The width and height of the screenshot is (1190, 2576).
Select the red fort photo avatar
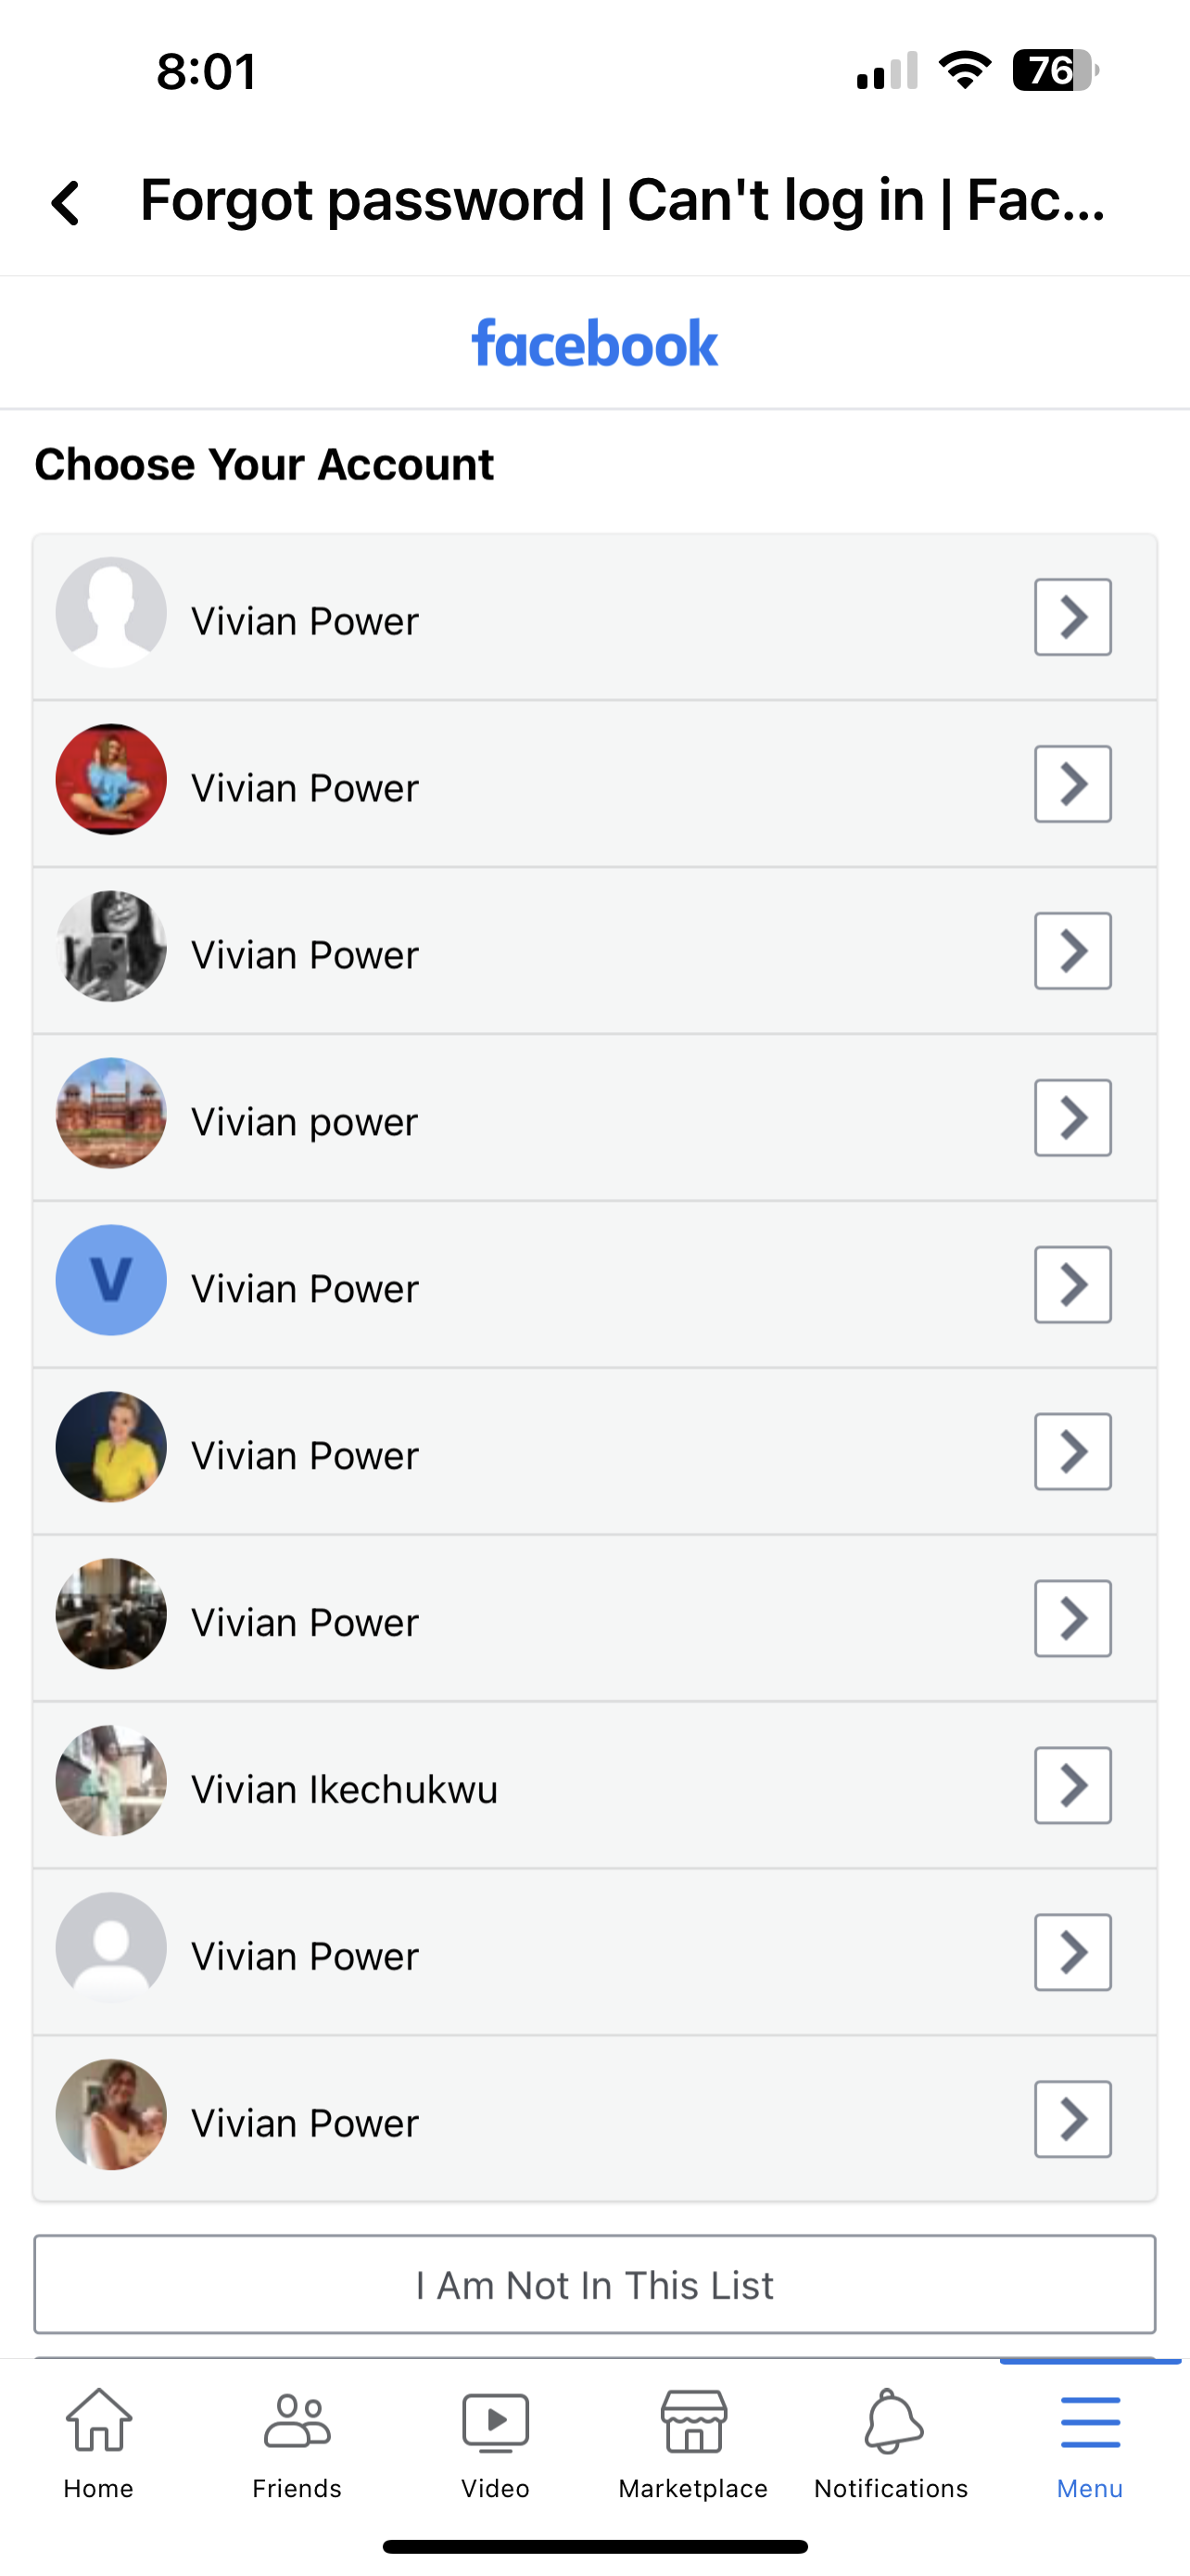point(111,1113)
